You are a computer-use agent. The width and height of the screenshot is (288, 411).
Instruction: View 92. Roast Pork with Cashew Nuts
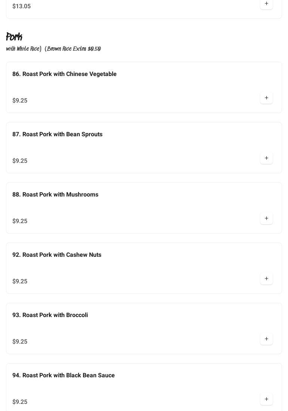(x=57, y=255)
